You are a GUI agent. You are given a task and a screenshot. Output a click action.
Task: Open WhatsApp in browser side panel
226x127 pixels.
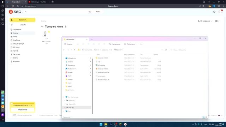[3, 92]
